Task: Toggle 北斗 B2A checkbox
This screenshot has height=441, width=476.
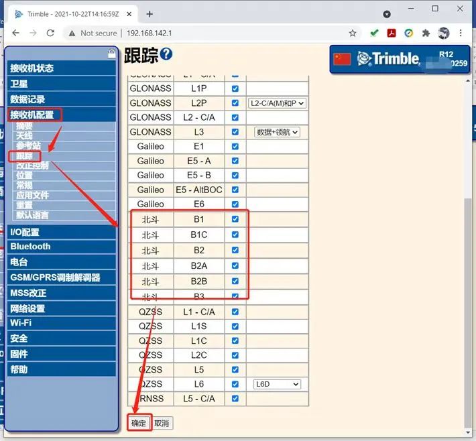Action: pyautogui.click(x=235, y=265)
